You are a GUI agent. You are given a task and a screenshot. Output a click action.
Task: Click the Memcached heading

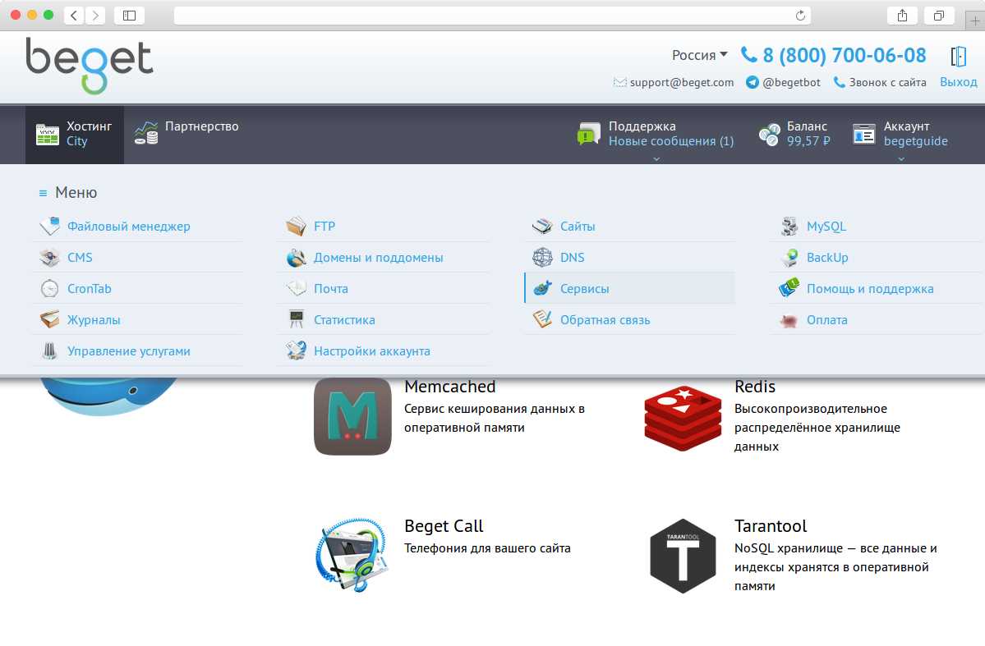click(450, 386)
